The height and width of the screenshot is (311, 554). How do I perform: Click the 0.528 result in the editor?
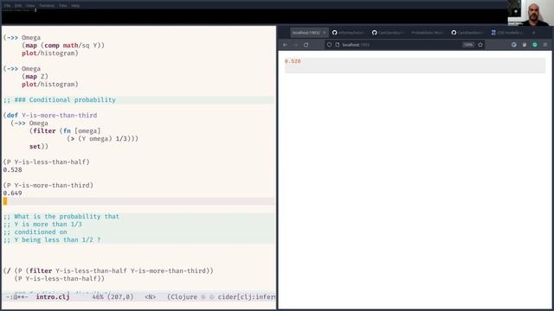(x=12, y=169)
